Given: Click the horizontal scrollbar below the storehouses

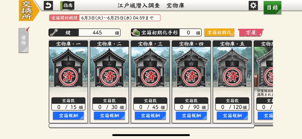Looking at the screenshot, I should click(151, 126).
